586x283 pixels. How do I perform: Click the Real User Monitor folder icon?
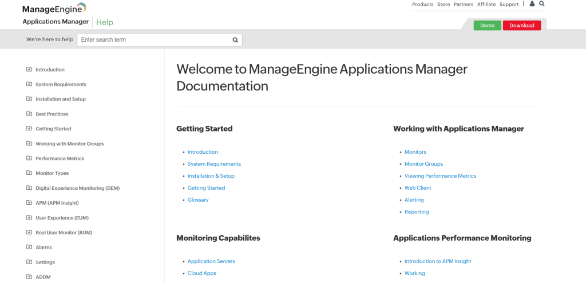(x=29, y=232)
